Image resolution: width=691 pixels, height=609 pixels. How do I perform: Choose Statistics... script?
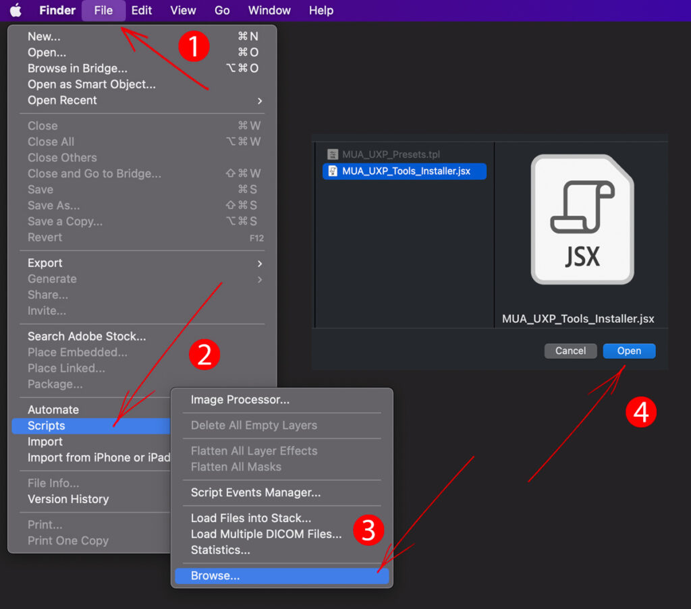282,550
